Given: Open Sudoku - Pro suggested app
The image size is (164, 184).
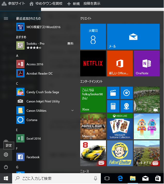Looking at the screenshot, I should [x=45, y=45].
